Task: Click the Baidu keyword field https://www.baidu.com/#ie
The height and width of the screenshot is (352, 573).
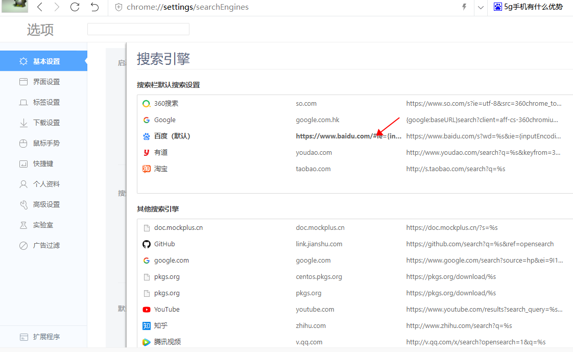Action: pos(349,136)
